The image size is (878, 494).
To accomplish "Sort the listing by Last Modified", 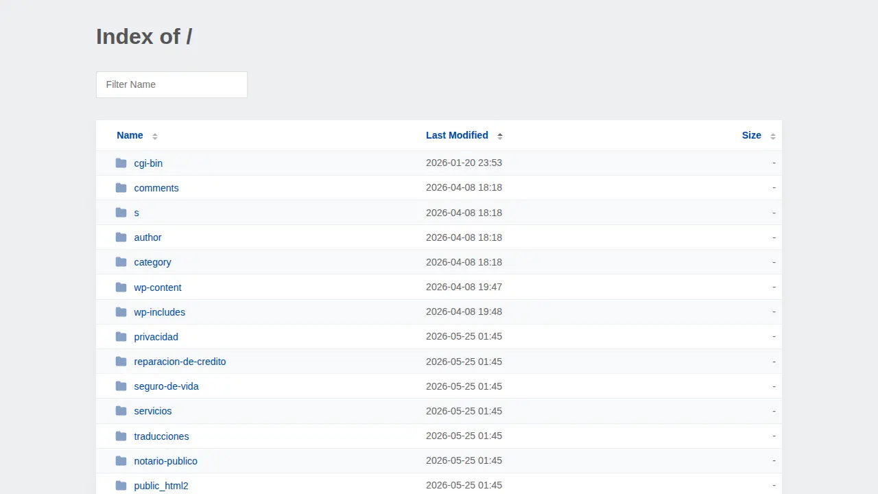I will coord(457,135).
